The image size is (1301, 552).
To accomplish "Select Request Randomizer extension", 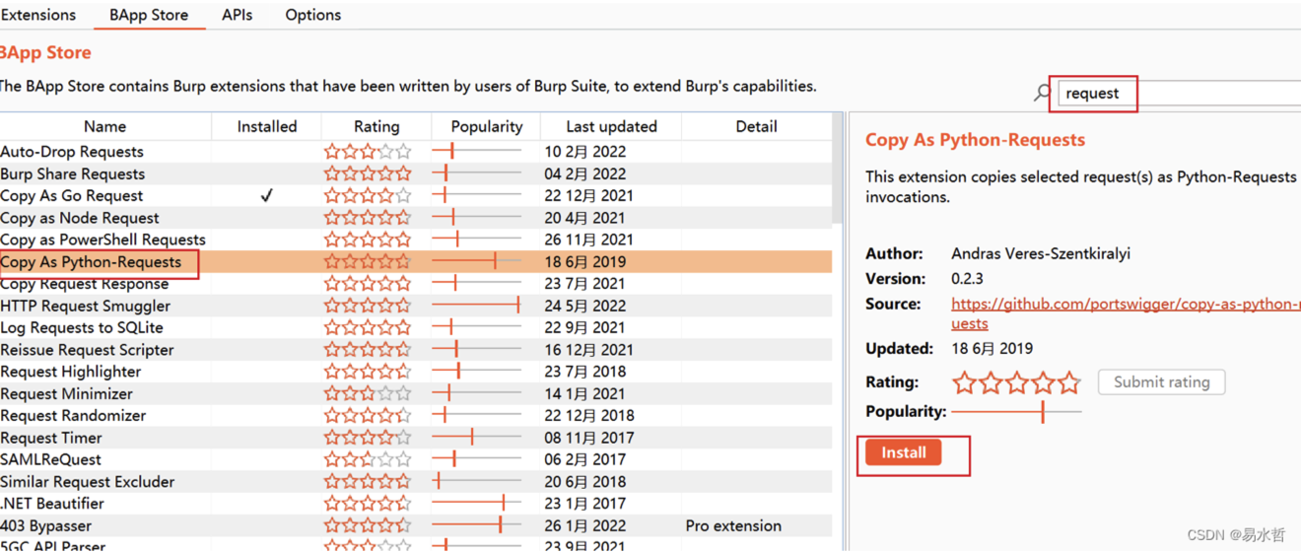I will (x=416, y=416).
